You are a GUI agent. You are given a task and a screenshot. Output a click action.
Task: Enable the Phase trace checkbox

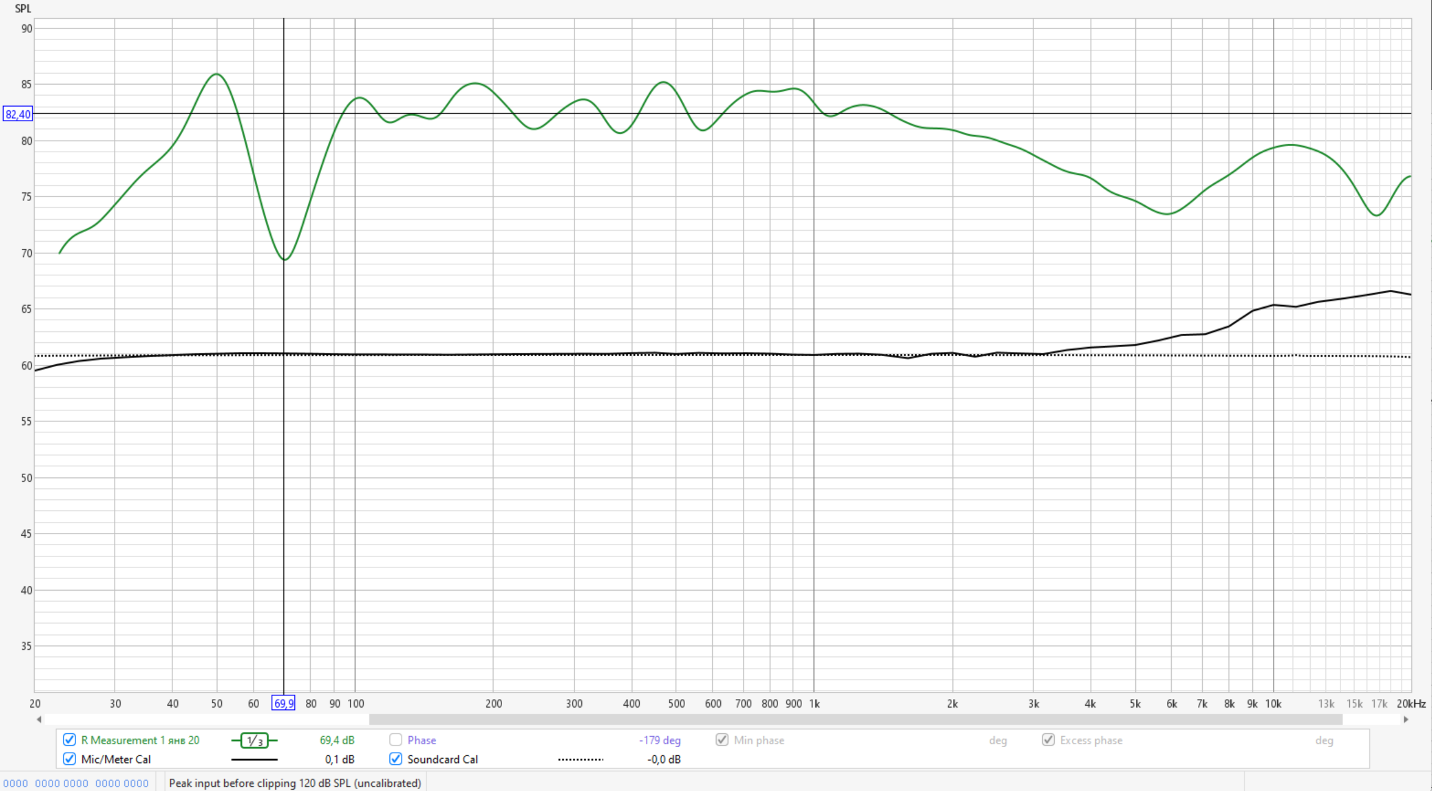(395, 740)
